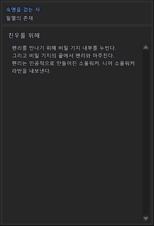
Task: Click empty header space right of the title
Action: point(95,13)
